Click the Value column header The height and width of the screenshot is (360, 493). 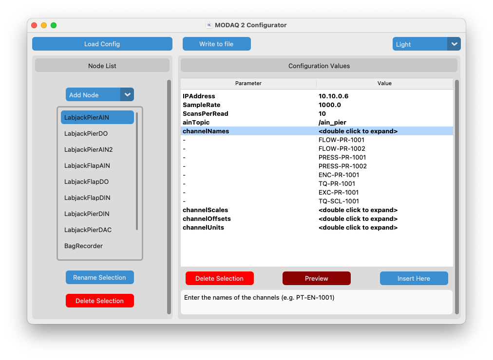384,83
